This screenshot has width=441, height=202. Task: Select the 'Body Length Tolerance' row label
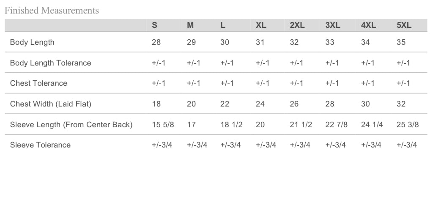[50, 63]
